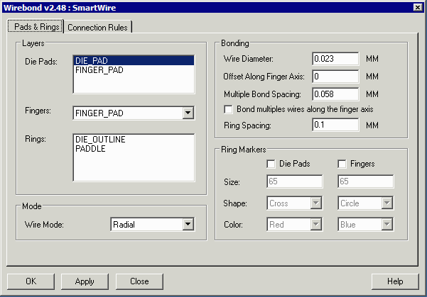
Task: Select DIE_OUTLINE in Rings list
Action: 134,140
